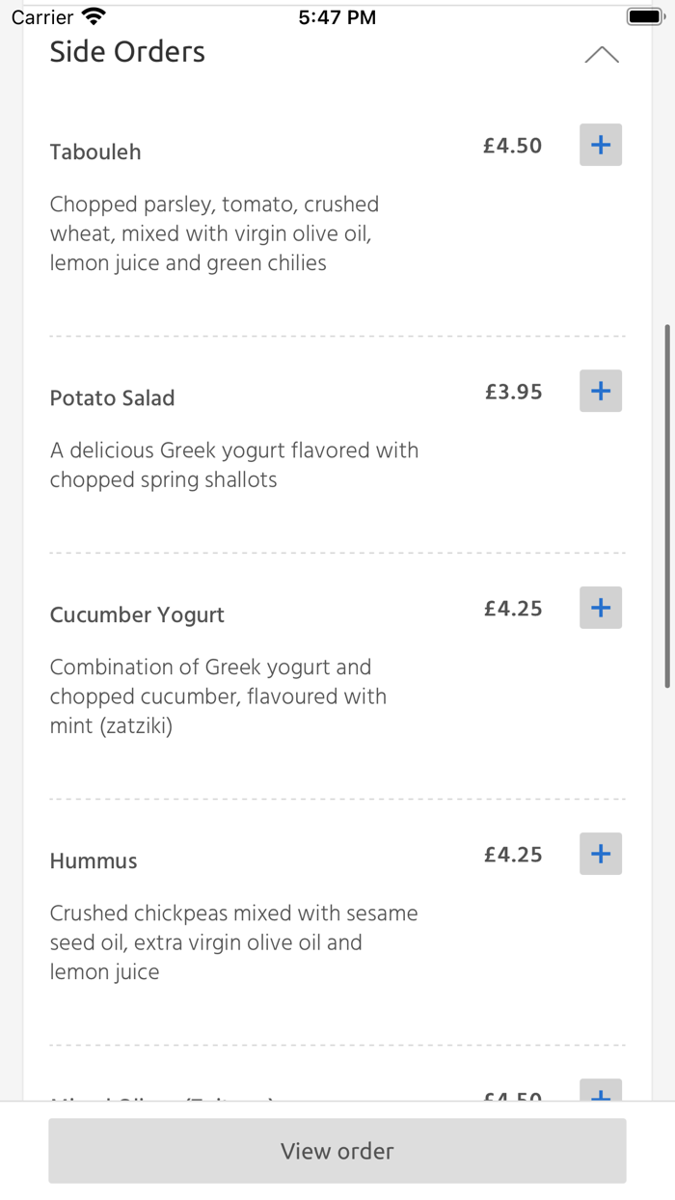Tap the Hummus description text
The image size is (675, 1200).
point(234,941)
